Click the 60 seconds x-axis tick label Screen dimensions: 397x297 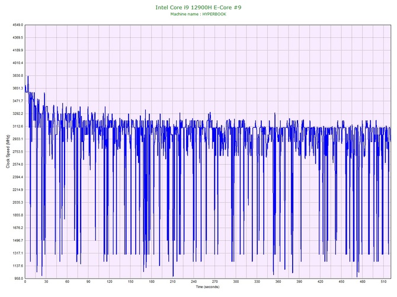pyautogui.click(x=67, y=282)
